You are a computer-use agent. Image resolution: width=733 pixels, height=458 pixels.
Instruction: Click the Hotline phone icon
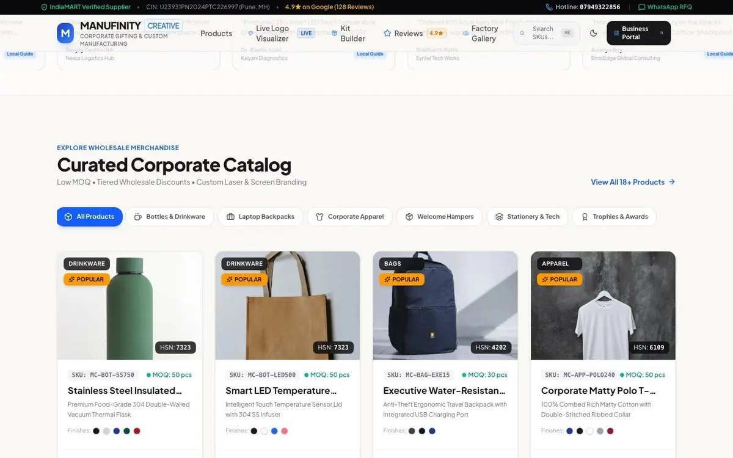tap(549, 7)
